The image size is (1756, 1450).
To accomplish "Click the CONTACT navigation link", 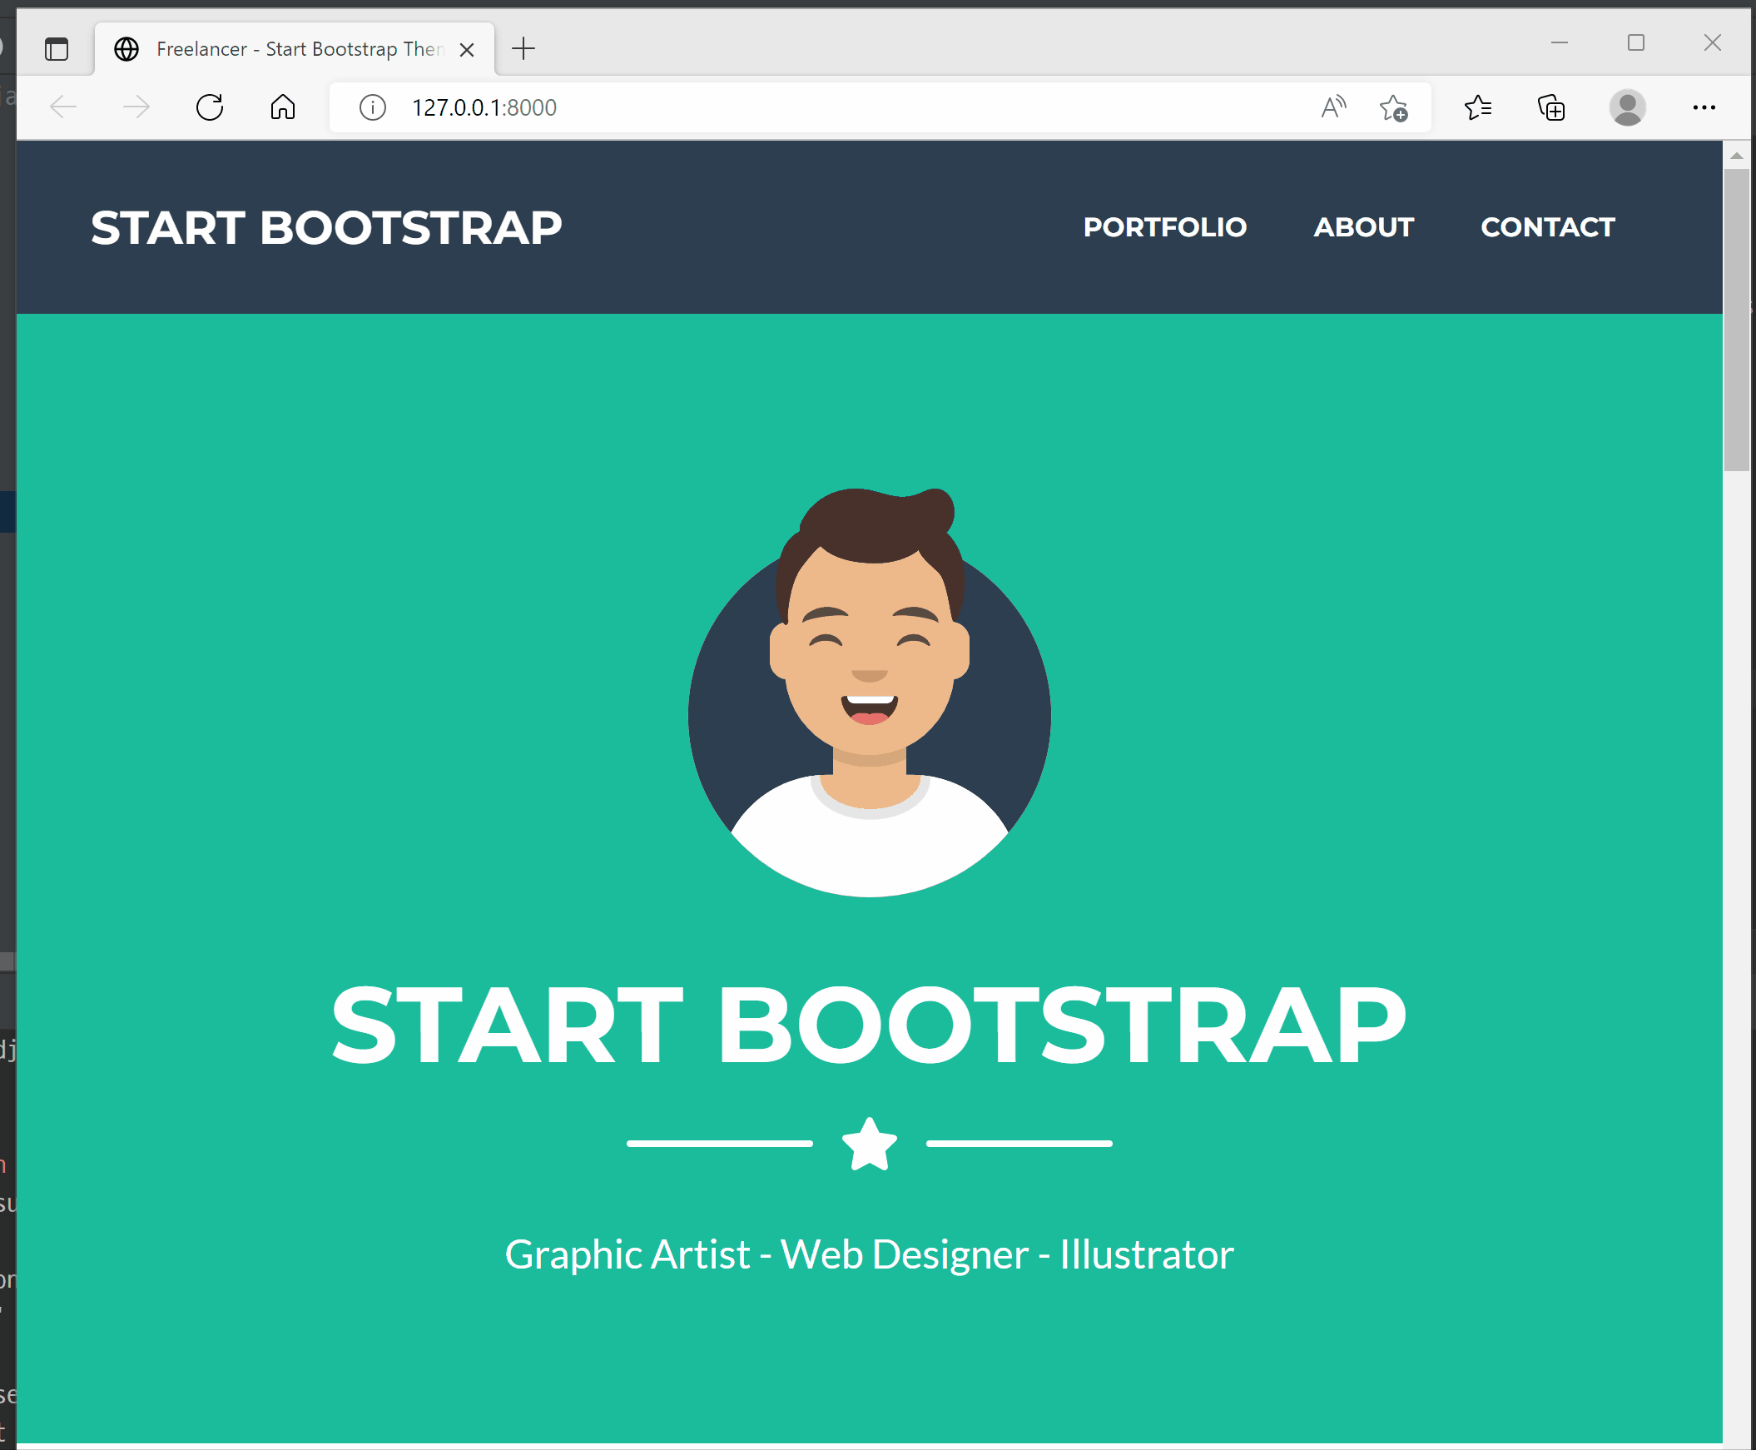I will tap(1547, 227).
